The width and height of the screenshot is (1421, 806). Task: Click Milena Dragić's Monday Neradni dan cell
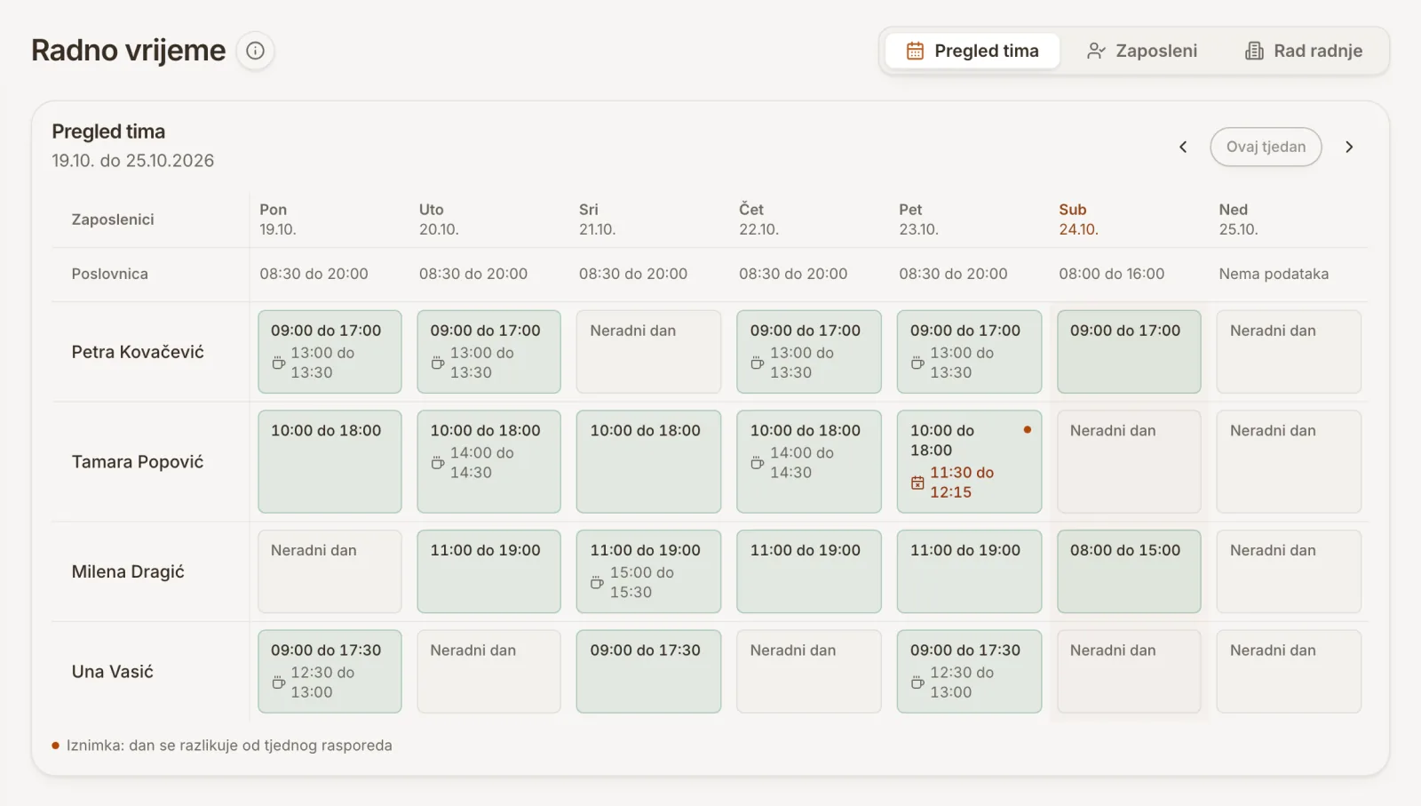point(329,571)
